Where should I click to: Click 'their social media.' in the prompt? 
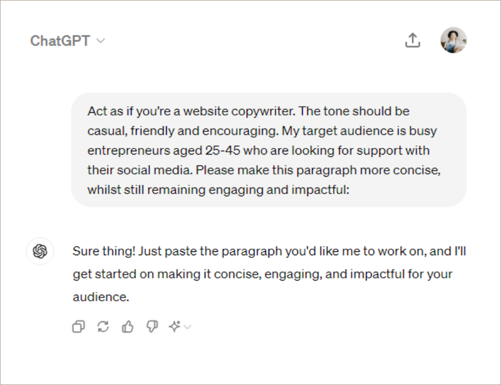tap(140, 170)
